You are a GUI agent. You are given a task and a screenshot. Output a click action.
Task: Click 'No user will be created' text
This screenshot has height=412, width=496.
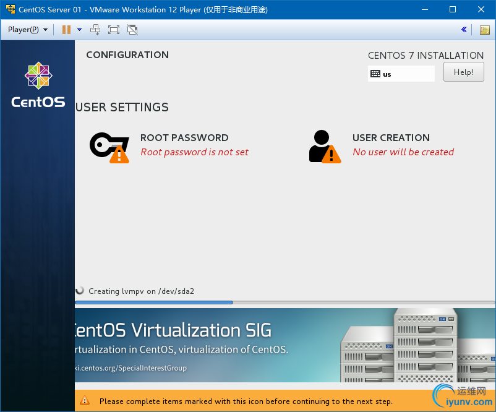click(403, 152)
